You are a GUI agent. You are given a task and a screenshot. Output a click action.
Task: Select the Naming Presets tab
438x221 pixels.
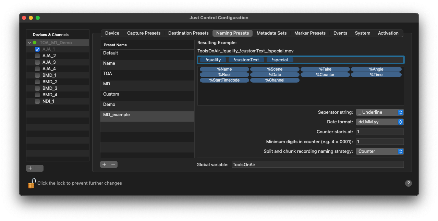pyautogui.click(x=232, y=33)
